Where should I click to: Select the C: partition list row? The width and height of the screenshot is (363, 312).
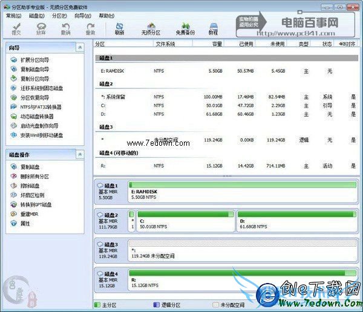tap(227, 106)
